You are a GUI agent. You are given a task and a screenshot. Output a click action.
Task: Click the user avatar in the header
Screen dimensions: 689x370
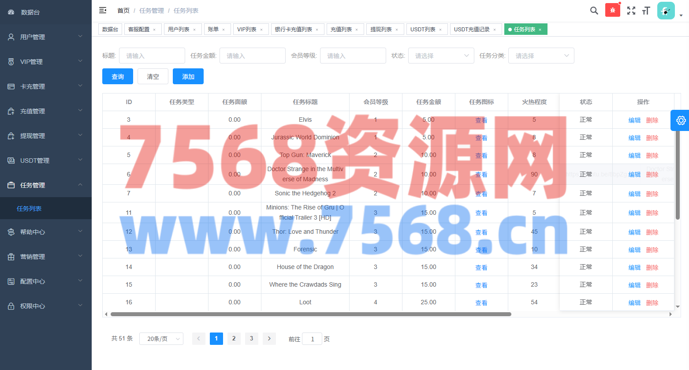[666, 11]
